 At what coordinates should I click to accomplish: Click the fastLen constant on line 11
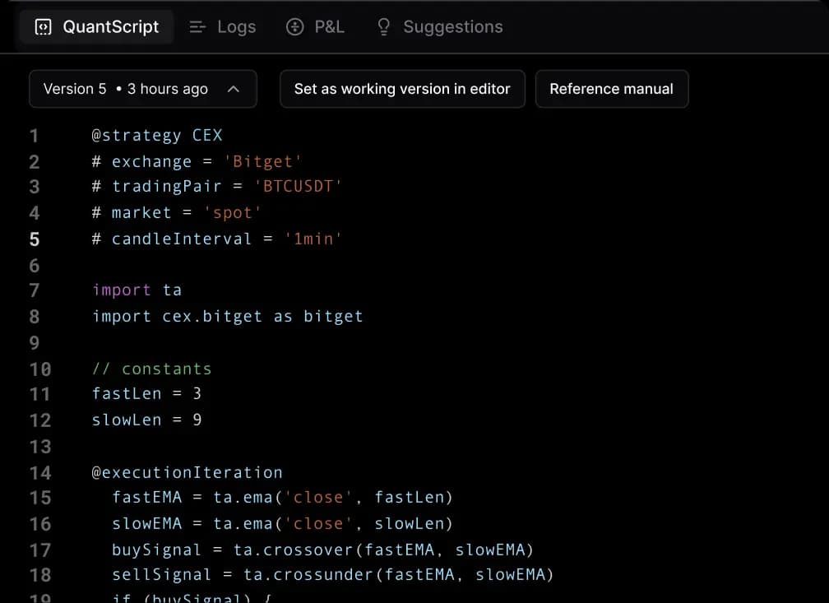click(126, 393)
